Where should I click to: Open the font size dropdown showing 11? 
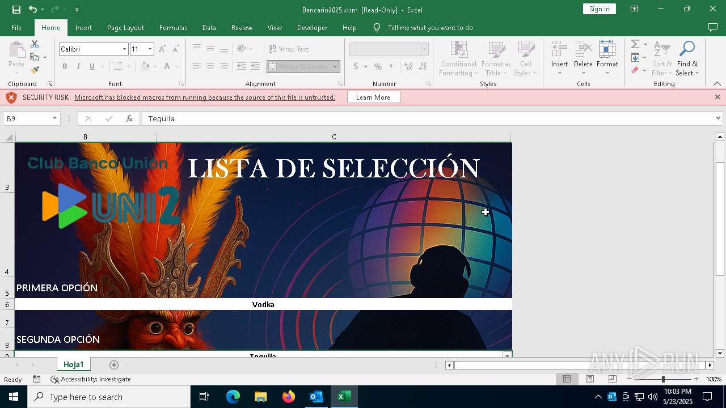150,49
